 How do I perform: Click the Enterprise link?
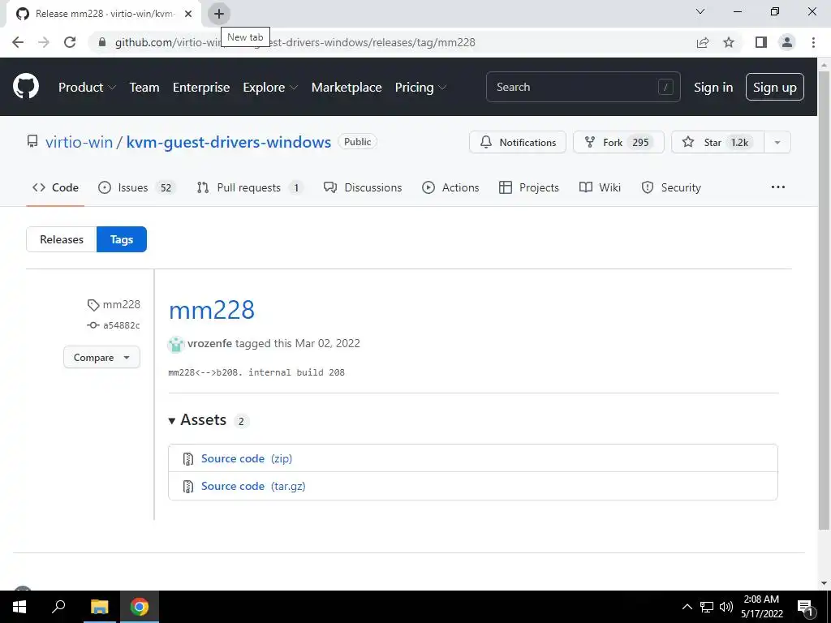click(x=201, y=88)
